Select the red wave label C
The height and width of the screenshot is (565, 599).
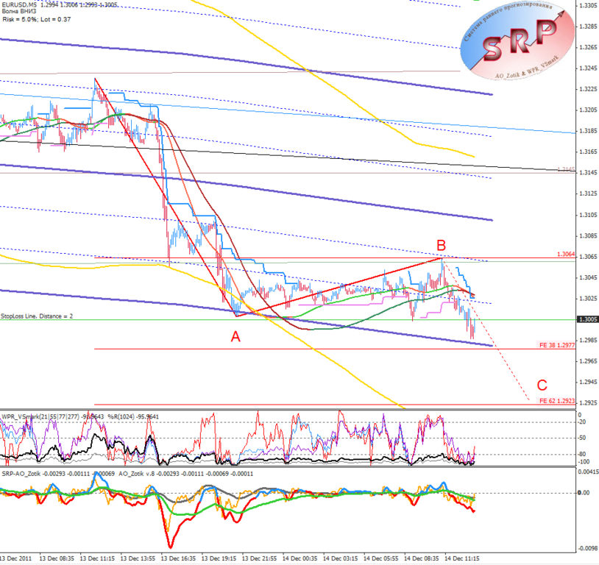pos(542,385)
